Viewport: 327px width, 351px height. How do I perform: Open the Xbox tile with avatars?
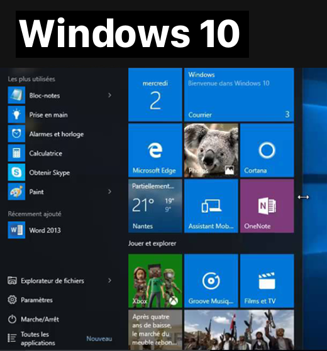(155, 281)
